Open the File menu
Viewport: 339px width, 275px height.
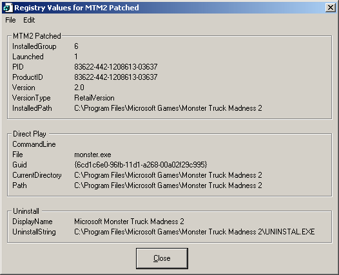tap(10, 20)
